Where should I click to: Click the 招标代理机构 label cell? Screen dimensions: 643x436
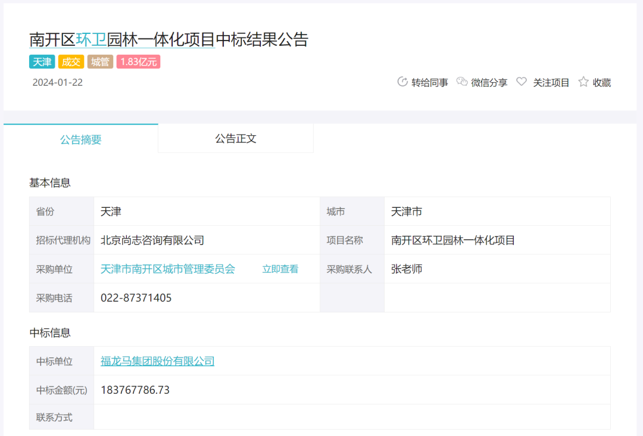point(61,240)
